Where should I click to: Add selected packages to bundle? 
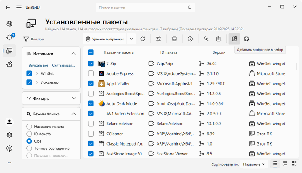(234, 39)
